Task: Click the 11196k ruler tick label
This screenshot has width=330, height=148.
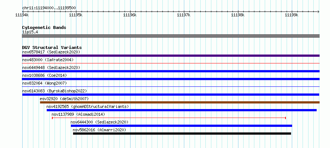Action: coord(130,15)
